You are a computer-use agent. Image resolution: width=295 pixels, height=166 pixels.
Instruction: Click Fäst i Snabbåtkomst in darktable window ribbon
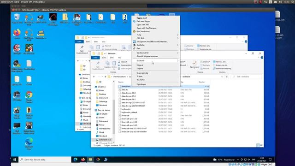[x=98, y=65]
